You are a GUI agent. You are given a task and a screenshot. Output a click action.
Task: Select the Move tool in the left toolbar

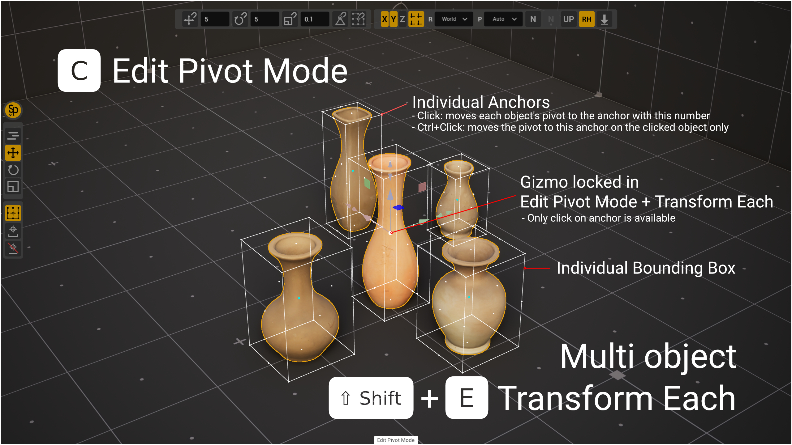click(13, 153)
